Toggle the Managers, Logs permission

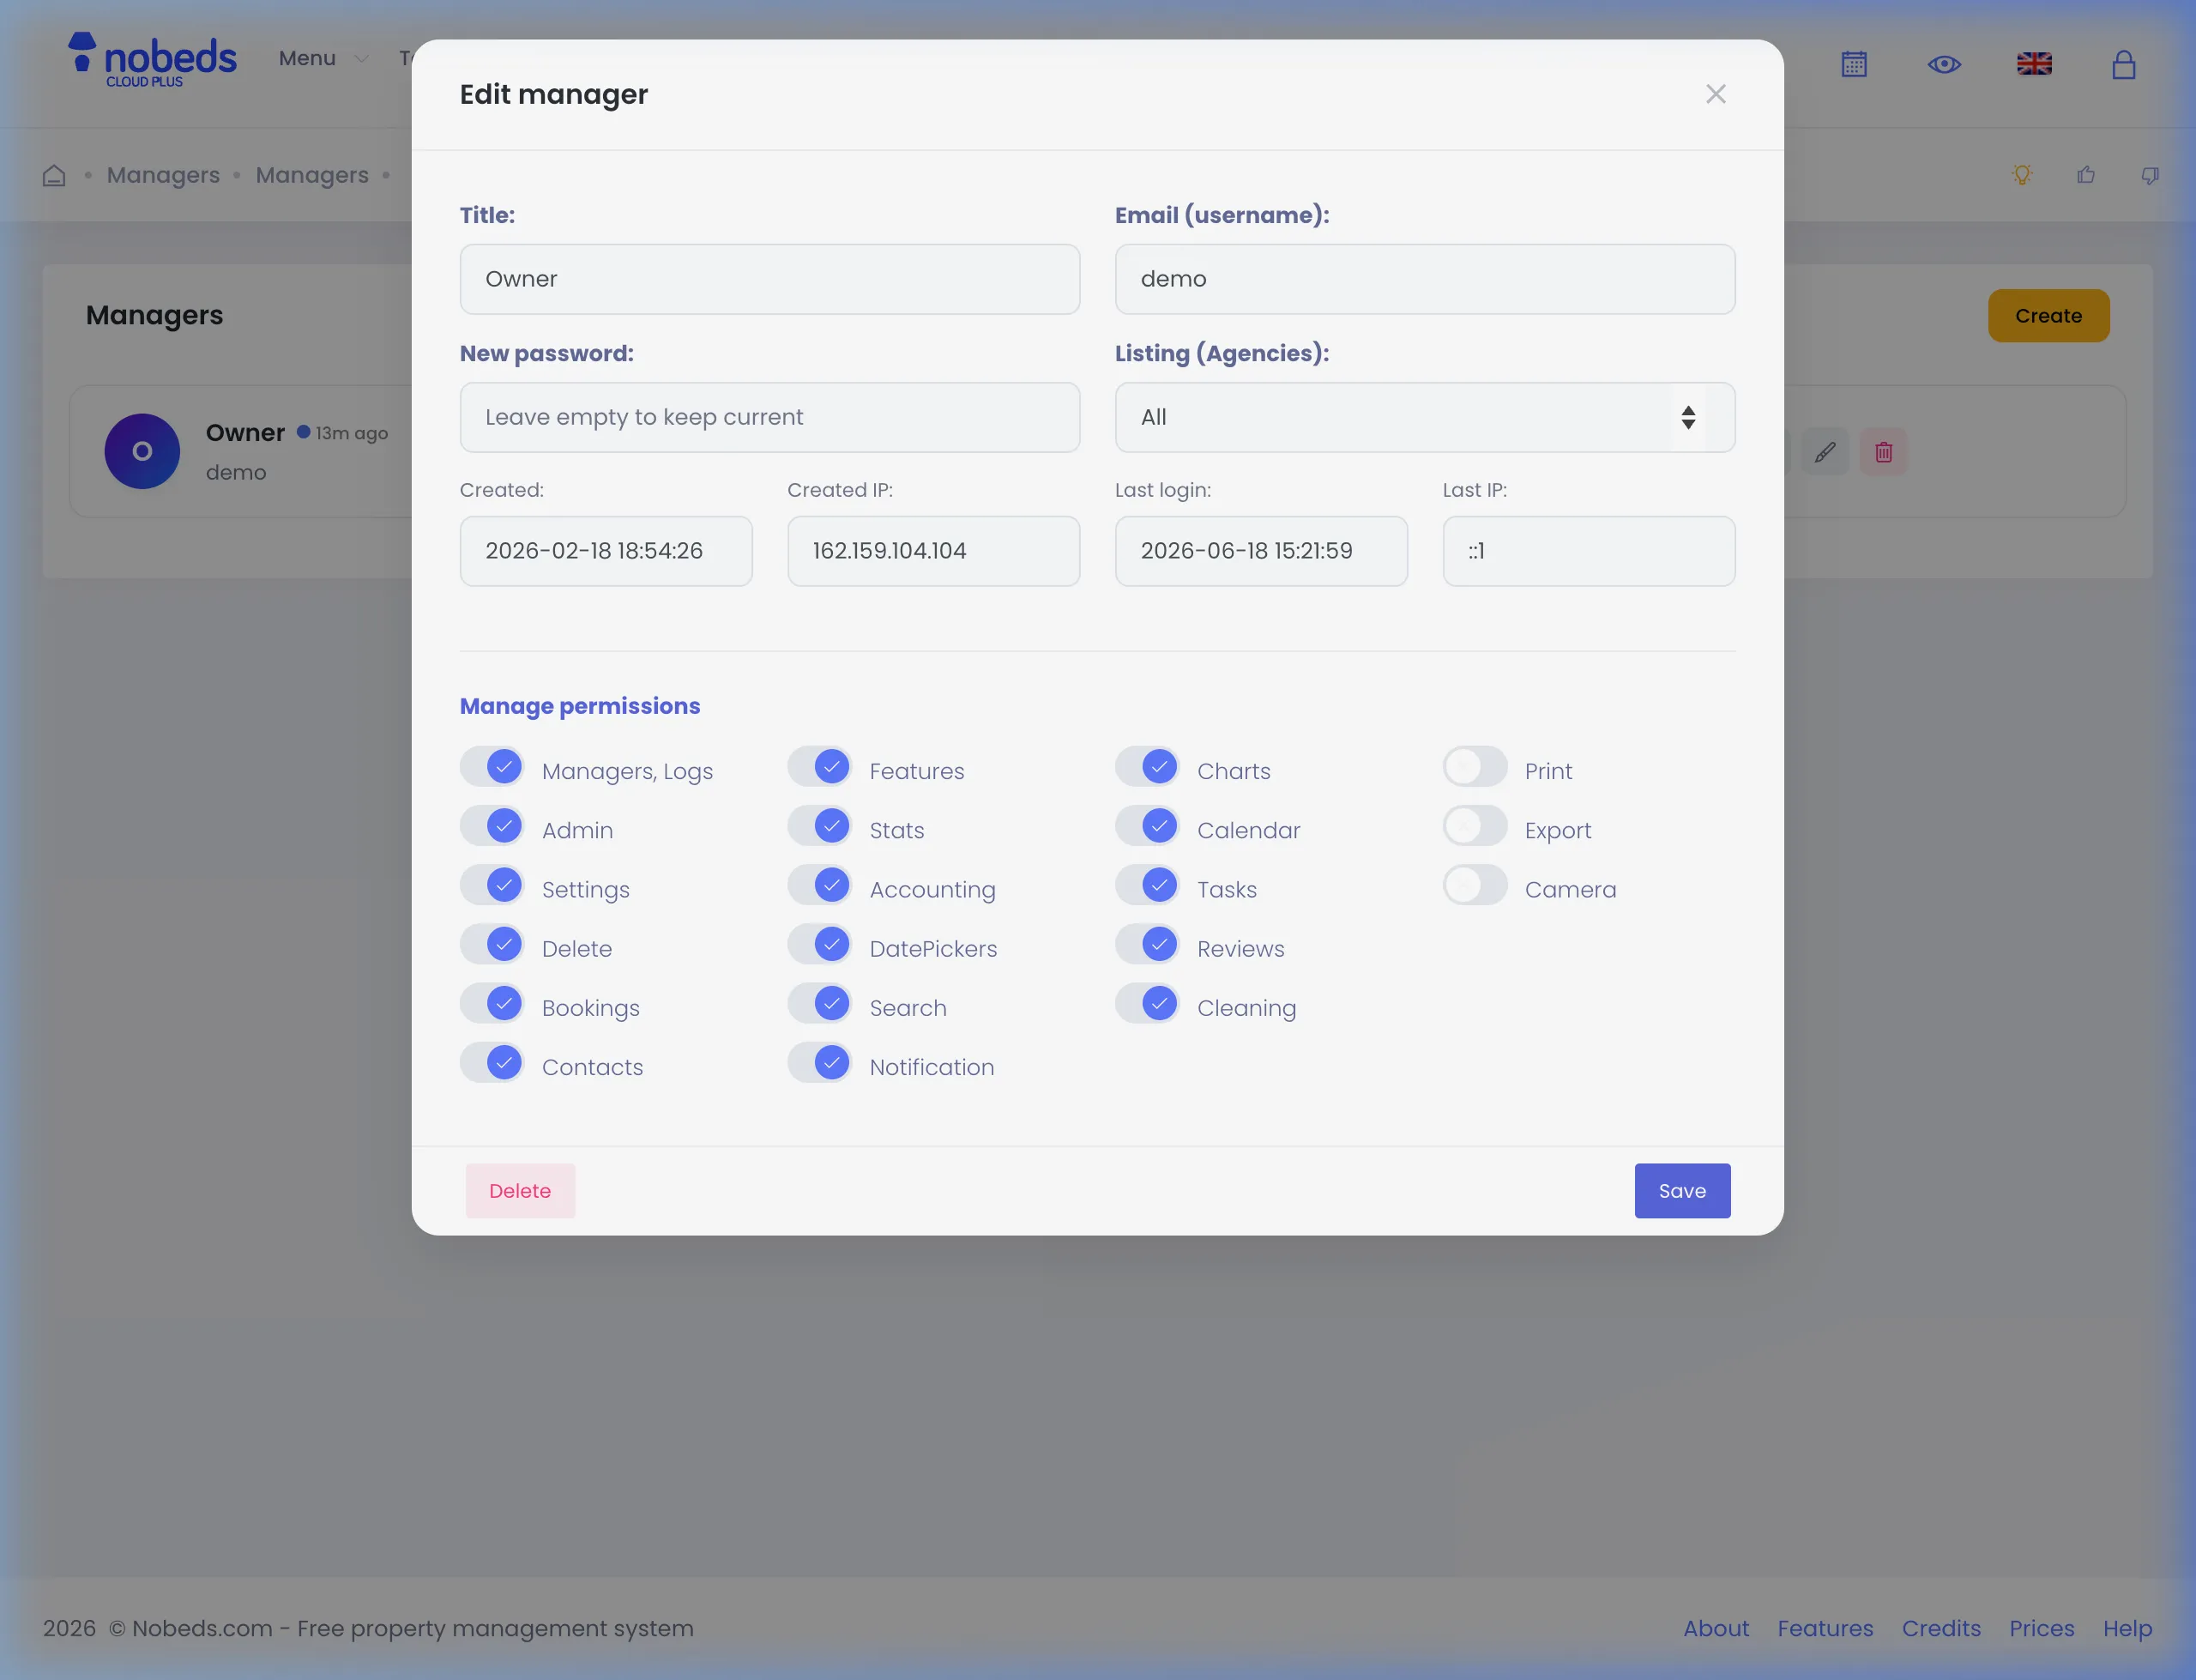[x=492, y=768]
